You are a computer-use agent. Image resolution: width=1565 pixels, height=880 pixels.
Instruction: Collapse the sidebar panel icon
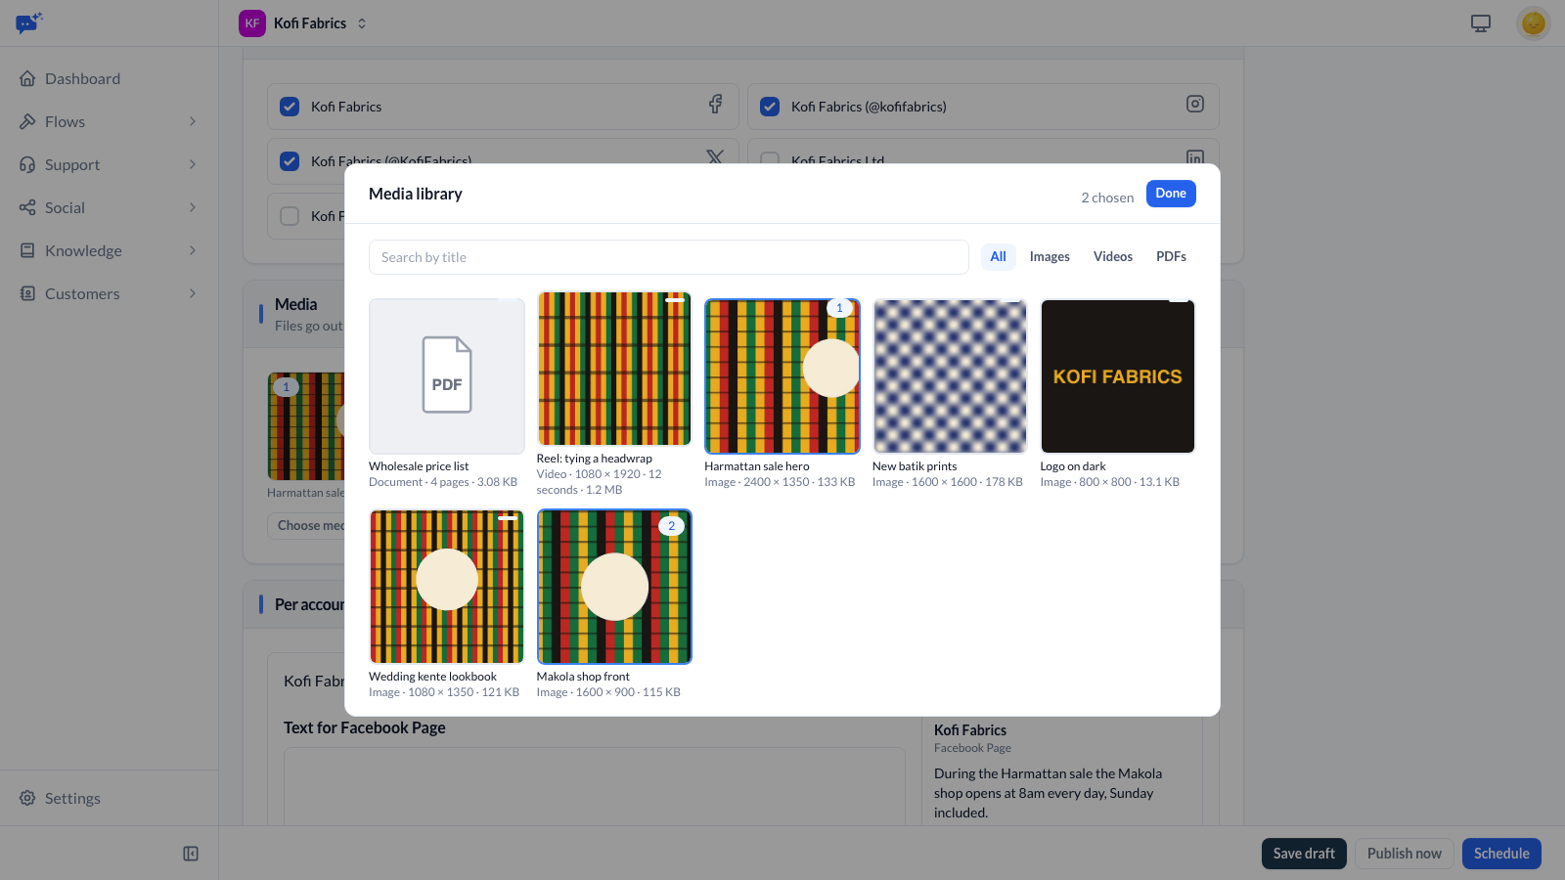(191, 854)
